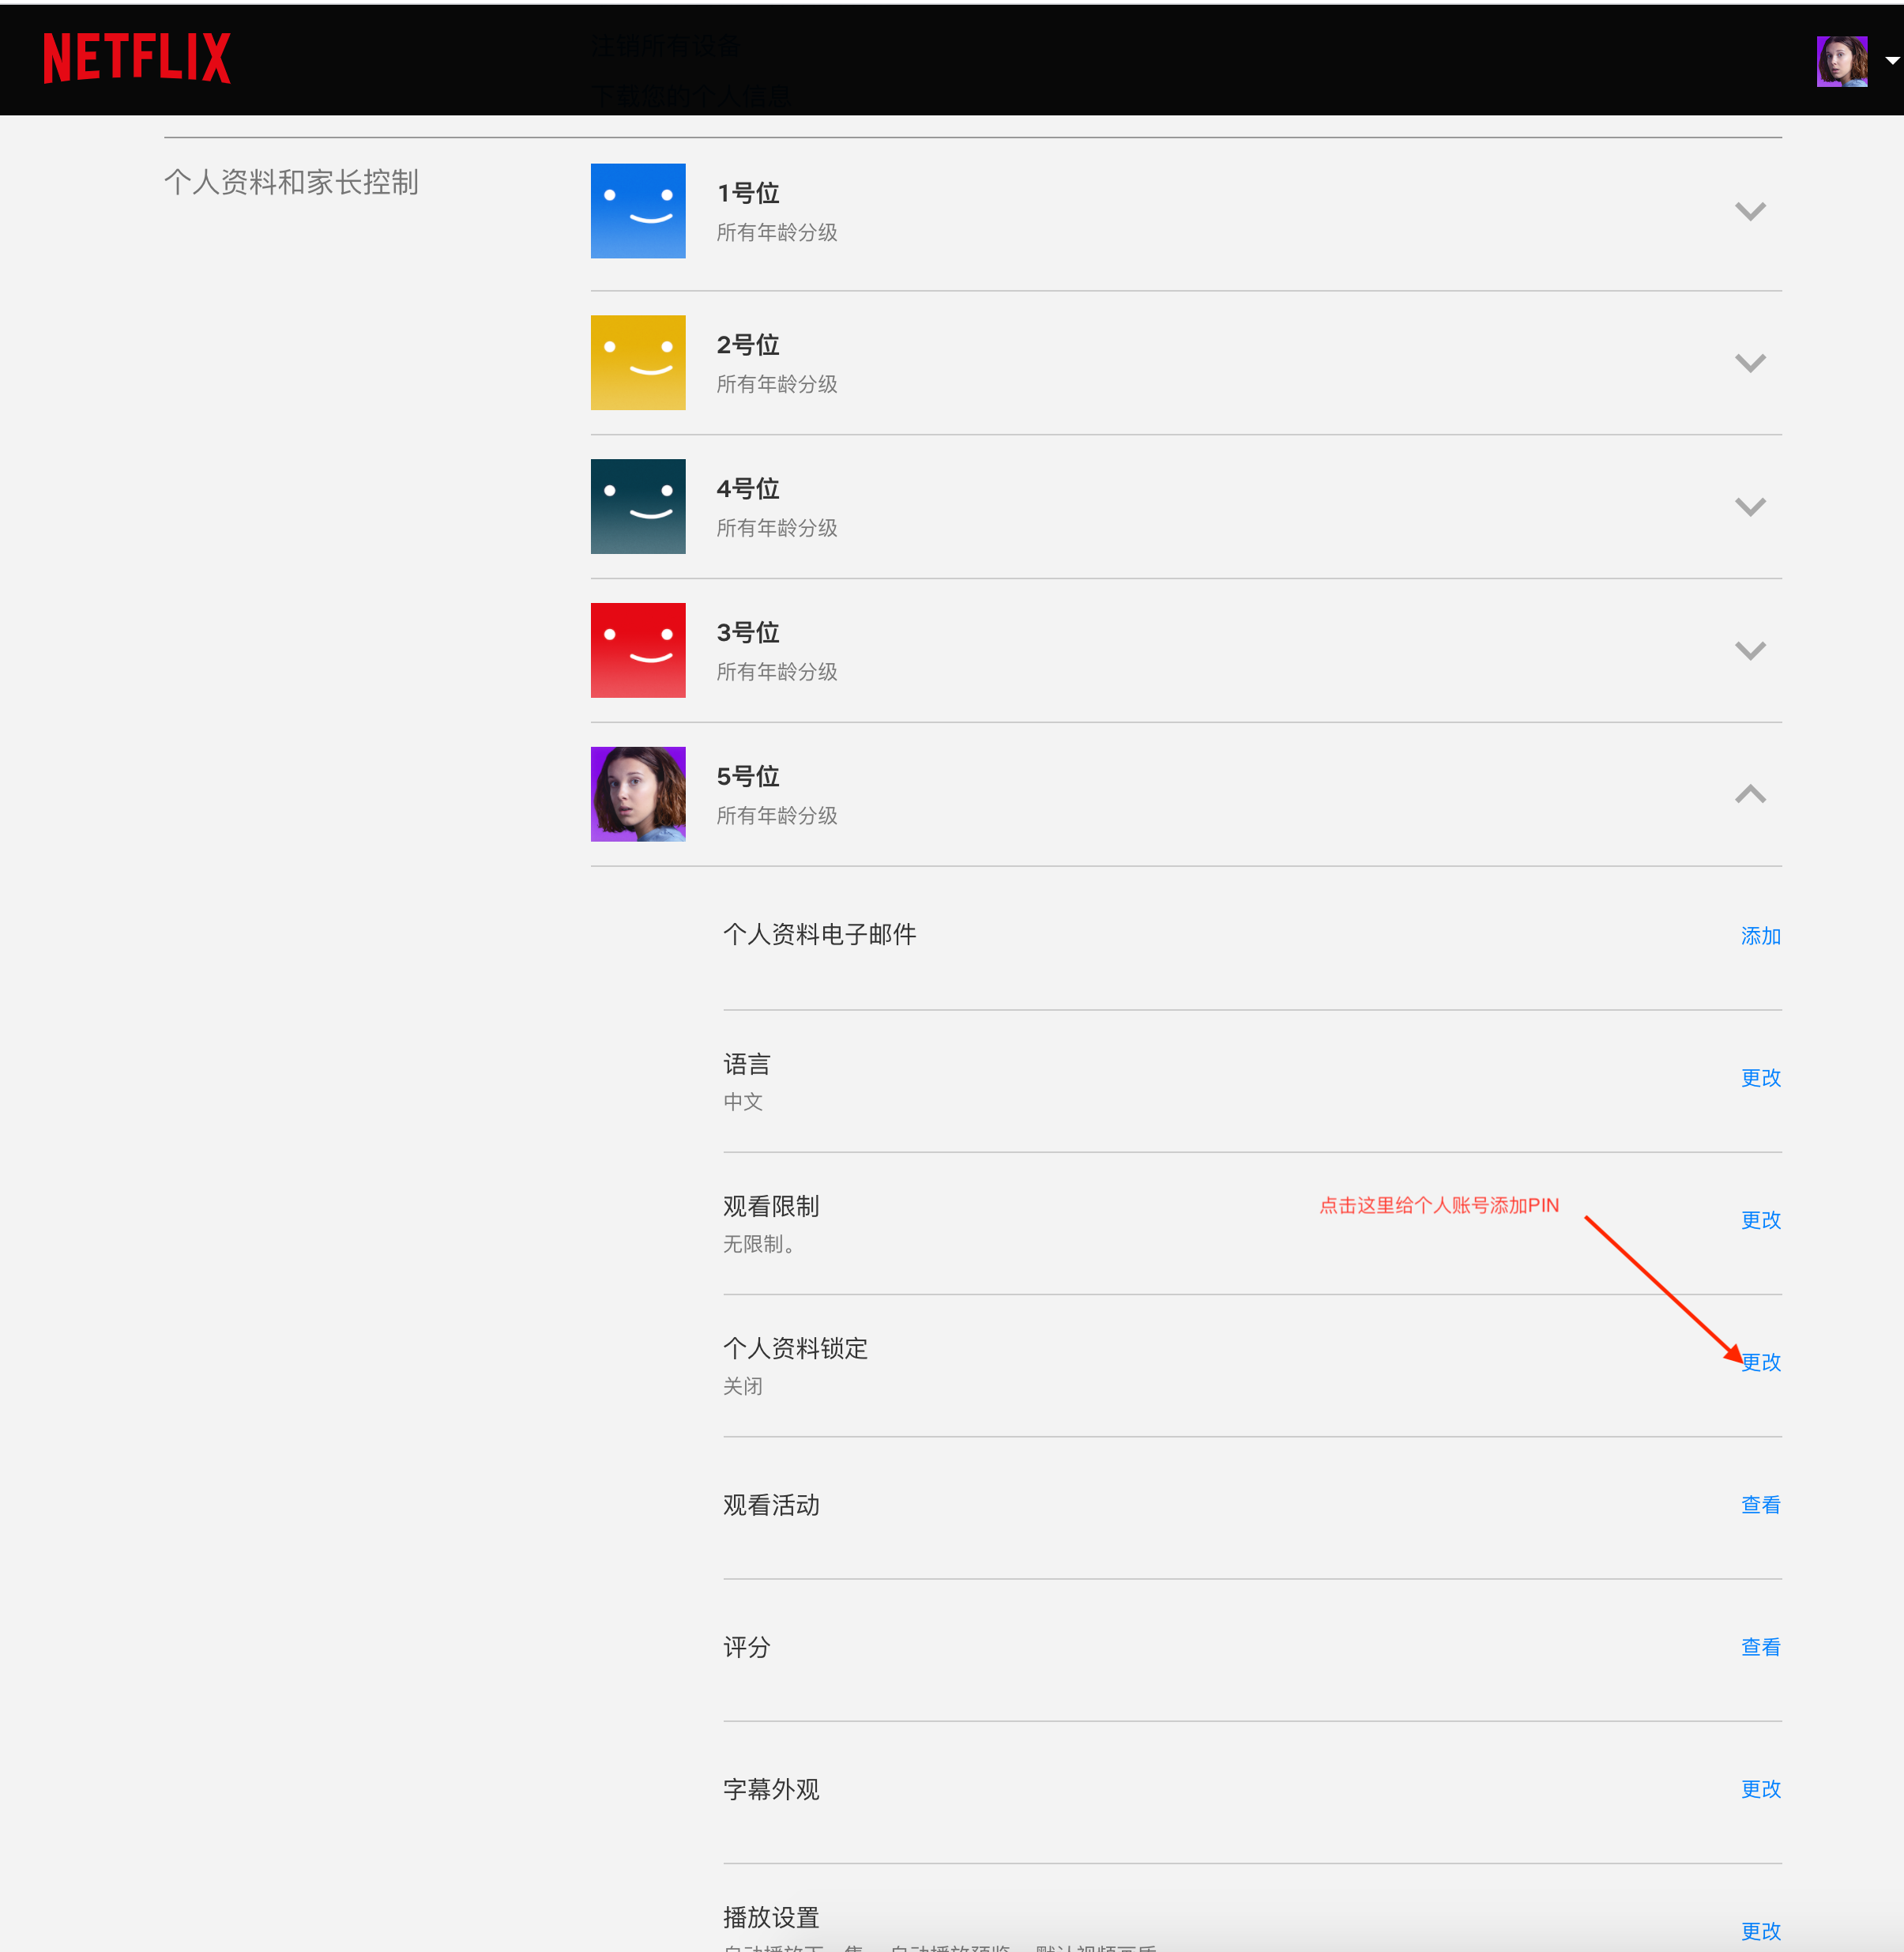Viewport: 1904px width, 1952px height.
Task: Expand the 3号位 profile settings
Action: (x=1749, y=650)
